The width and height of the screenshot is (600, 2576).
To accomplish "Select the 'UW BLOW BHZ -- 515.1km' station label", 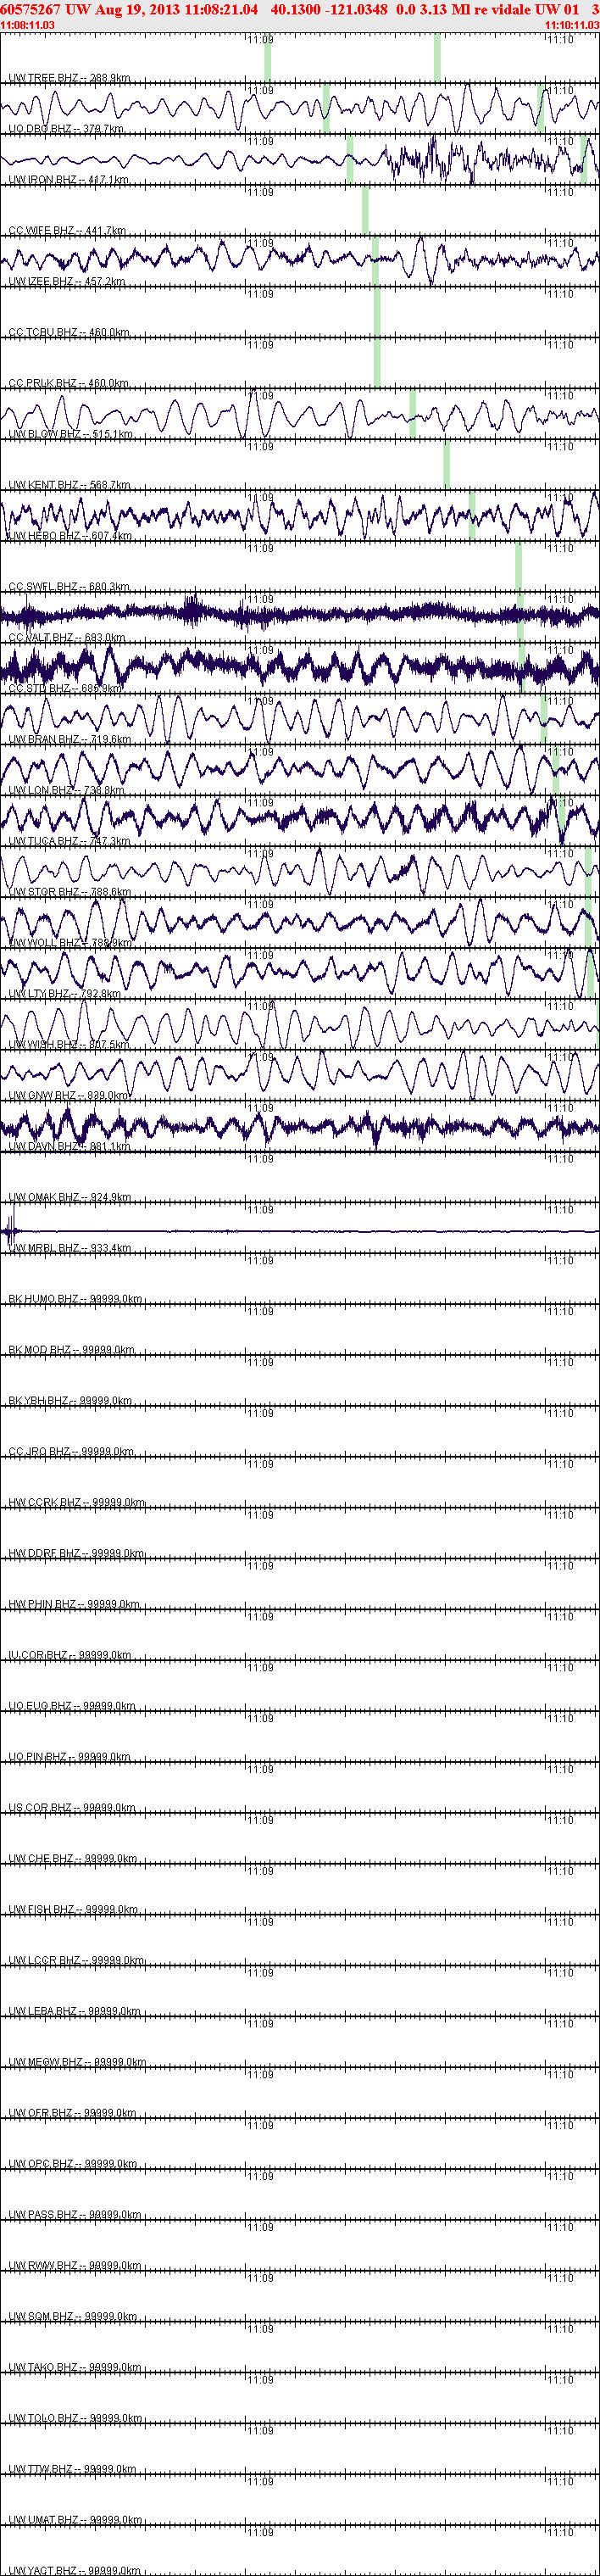I will 70,435.
